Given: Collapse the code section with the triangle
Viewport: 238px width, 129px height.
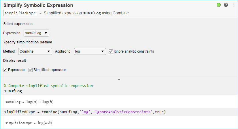Looking at the screenshot, I should pos(119,79).
